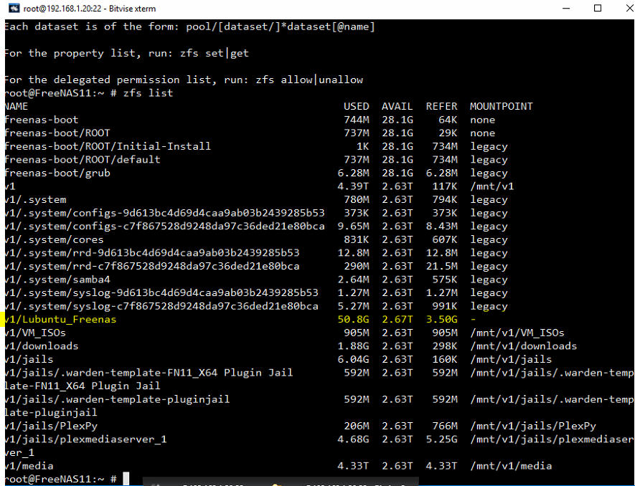Click warden-template-FN11_X64 Plugin Jail dataset name
The width and height of the screenshot is (635, 486).
pos(149,373)
